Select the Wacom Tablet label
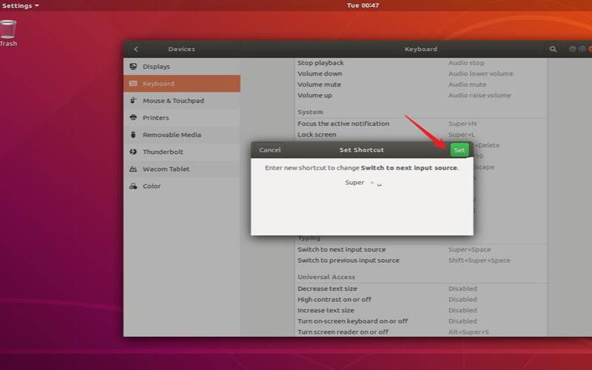Image resolution: width=592 pixels, height=370 pixels. tap(166, 169)
